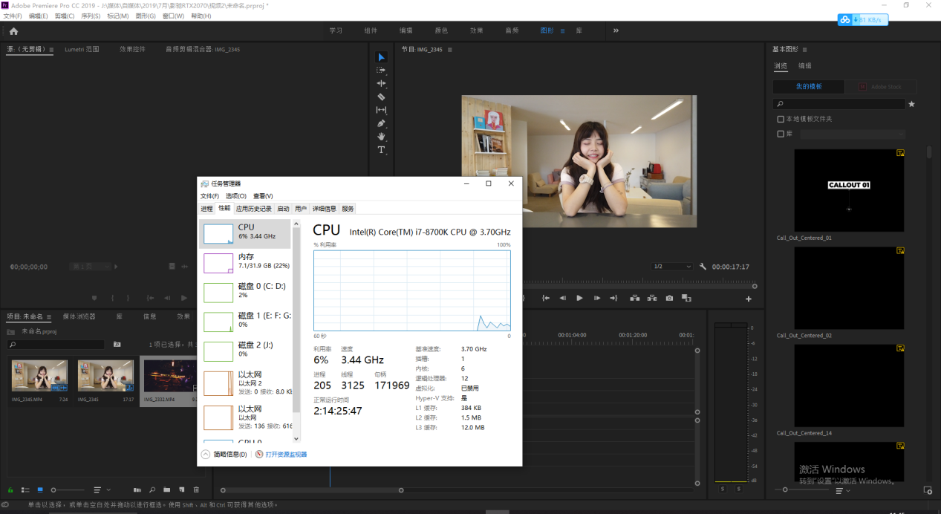Click the Project panel thumbnail zoom slider
The height and width of the screenshot is (514, 941).
point(68,490)
